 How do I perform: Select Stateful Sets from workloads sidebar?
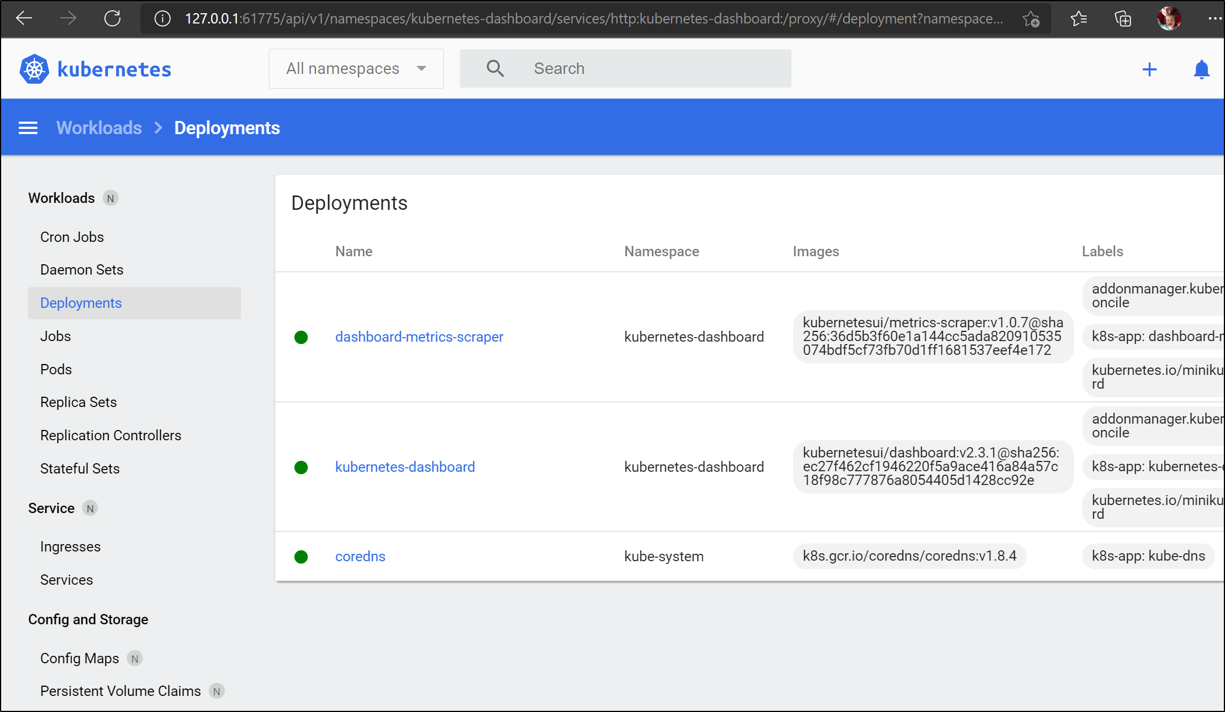(x=80, y=469)
